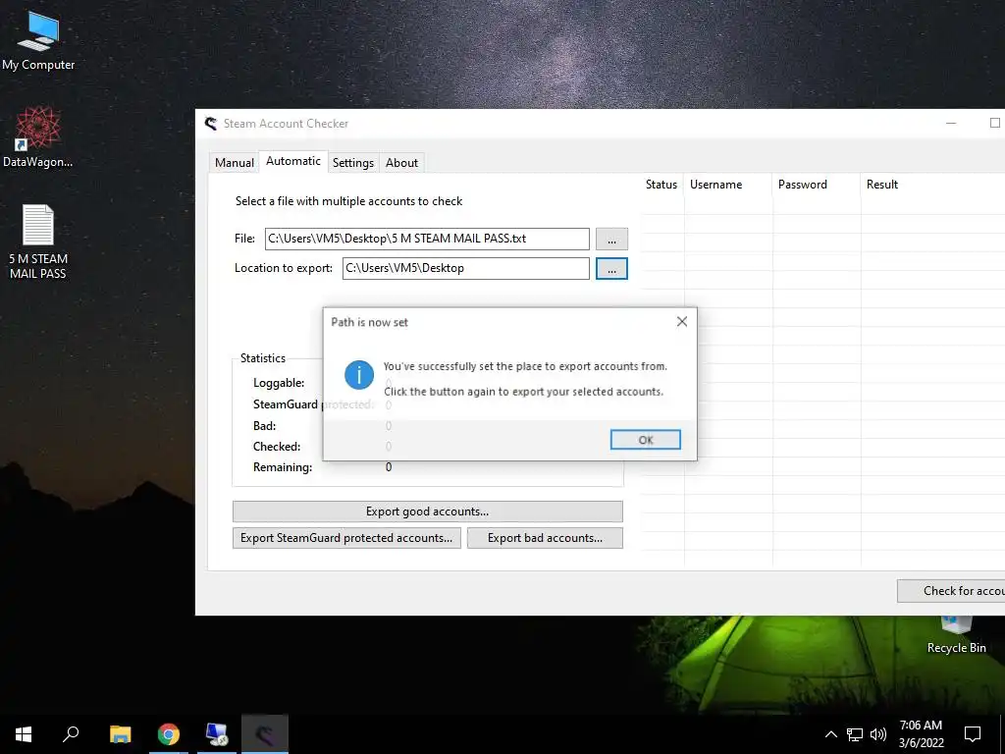Viewport: 1005px width, 754px height.
Task: Switch to Automatic tab
Action: pyautogui.click(x=292, y=161)
